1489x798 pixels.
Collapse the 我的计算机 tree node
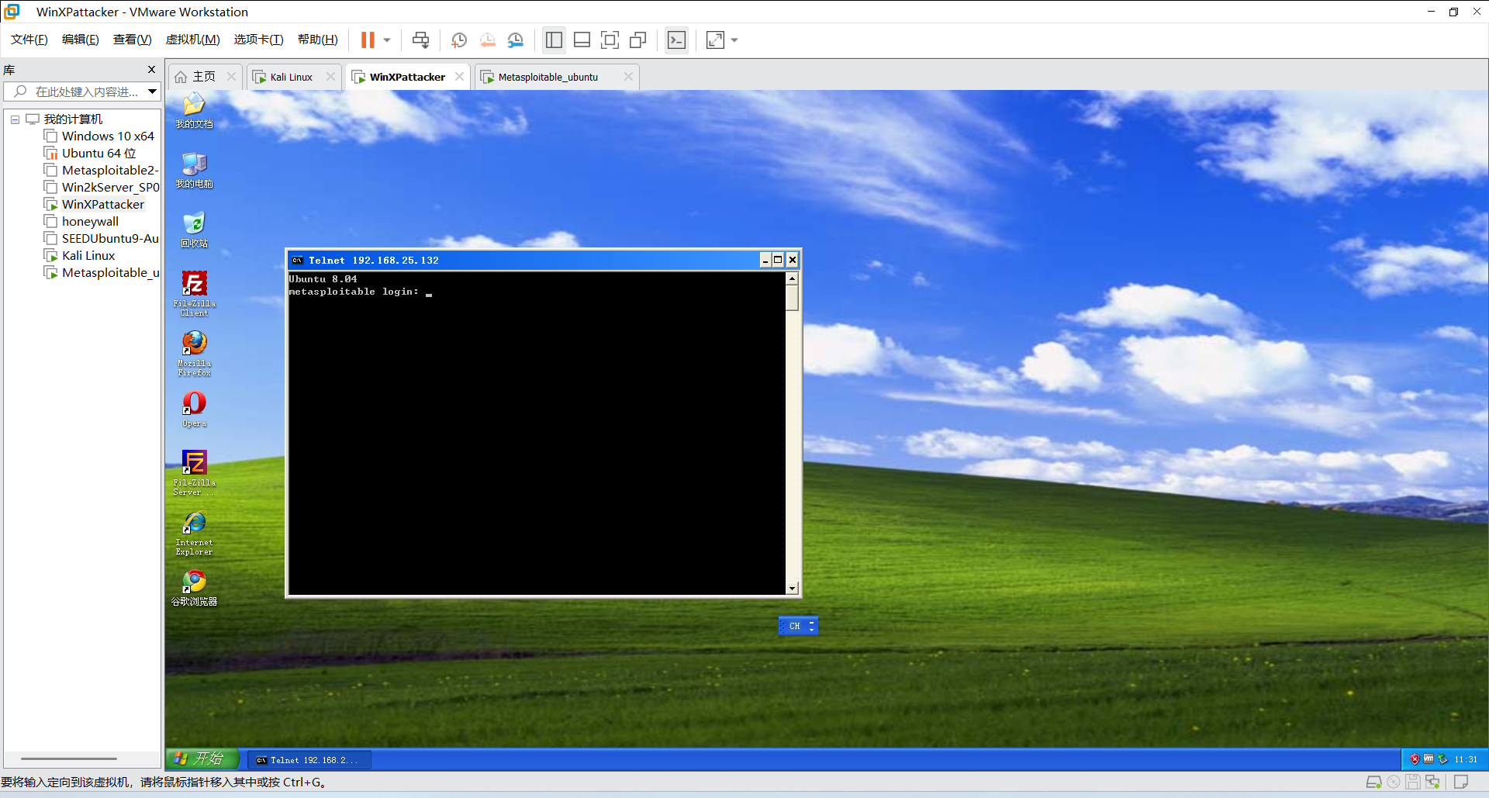(15, 119)
